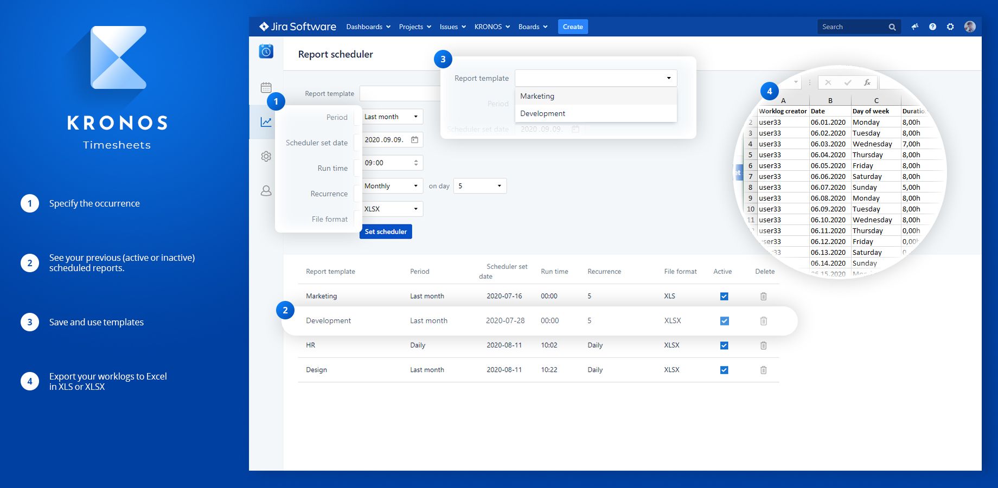Open the settings gear in the sidebar
Image resolution: width=998 pixels, height=488 pixels.
[266, 156]
